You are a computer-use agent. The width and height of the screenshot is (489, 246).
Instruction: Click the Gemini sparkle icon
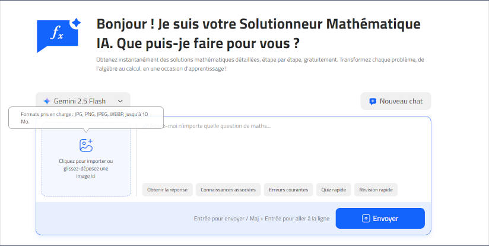point(47,101)
